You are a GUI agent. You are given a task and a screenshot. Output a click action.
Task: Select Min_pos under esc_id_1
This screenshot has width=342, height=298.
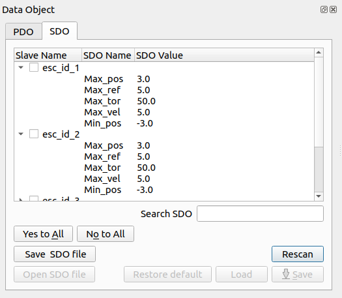point(103,123)
